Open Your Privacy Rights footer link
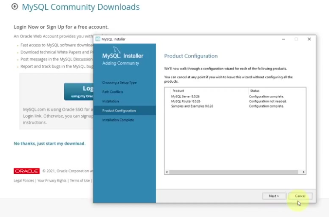Screen dimensions: 329x217 (x=52, y=181)
